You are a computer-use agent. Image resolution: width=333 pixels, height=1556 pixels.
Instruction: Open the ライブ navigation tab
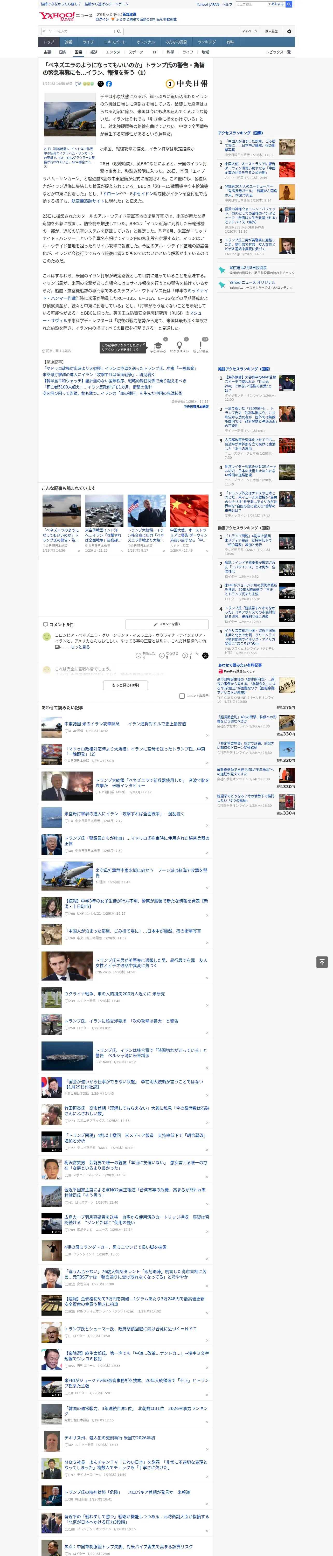(x=88, y=42)
